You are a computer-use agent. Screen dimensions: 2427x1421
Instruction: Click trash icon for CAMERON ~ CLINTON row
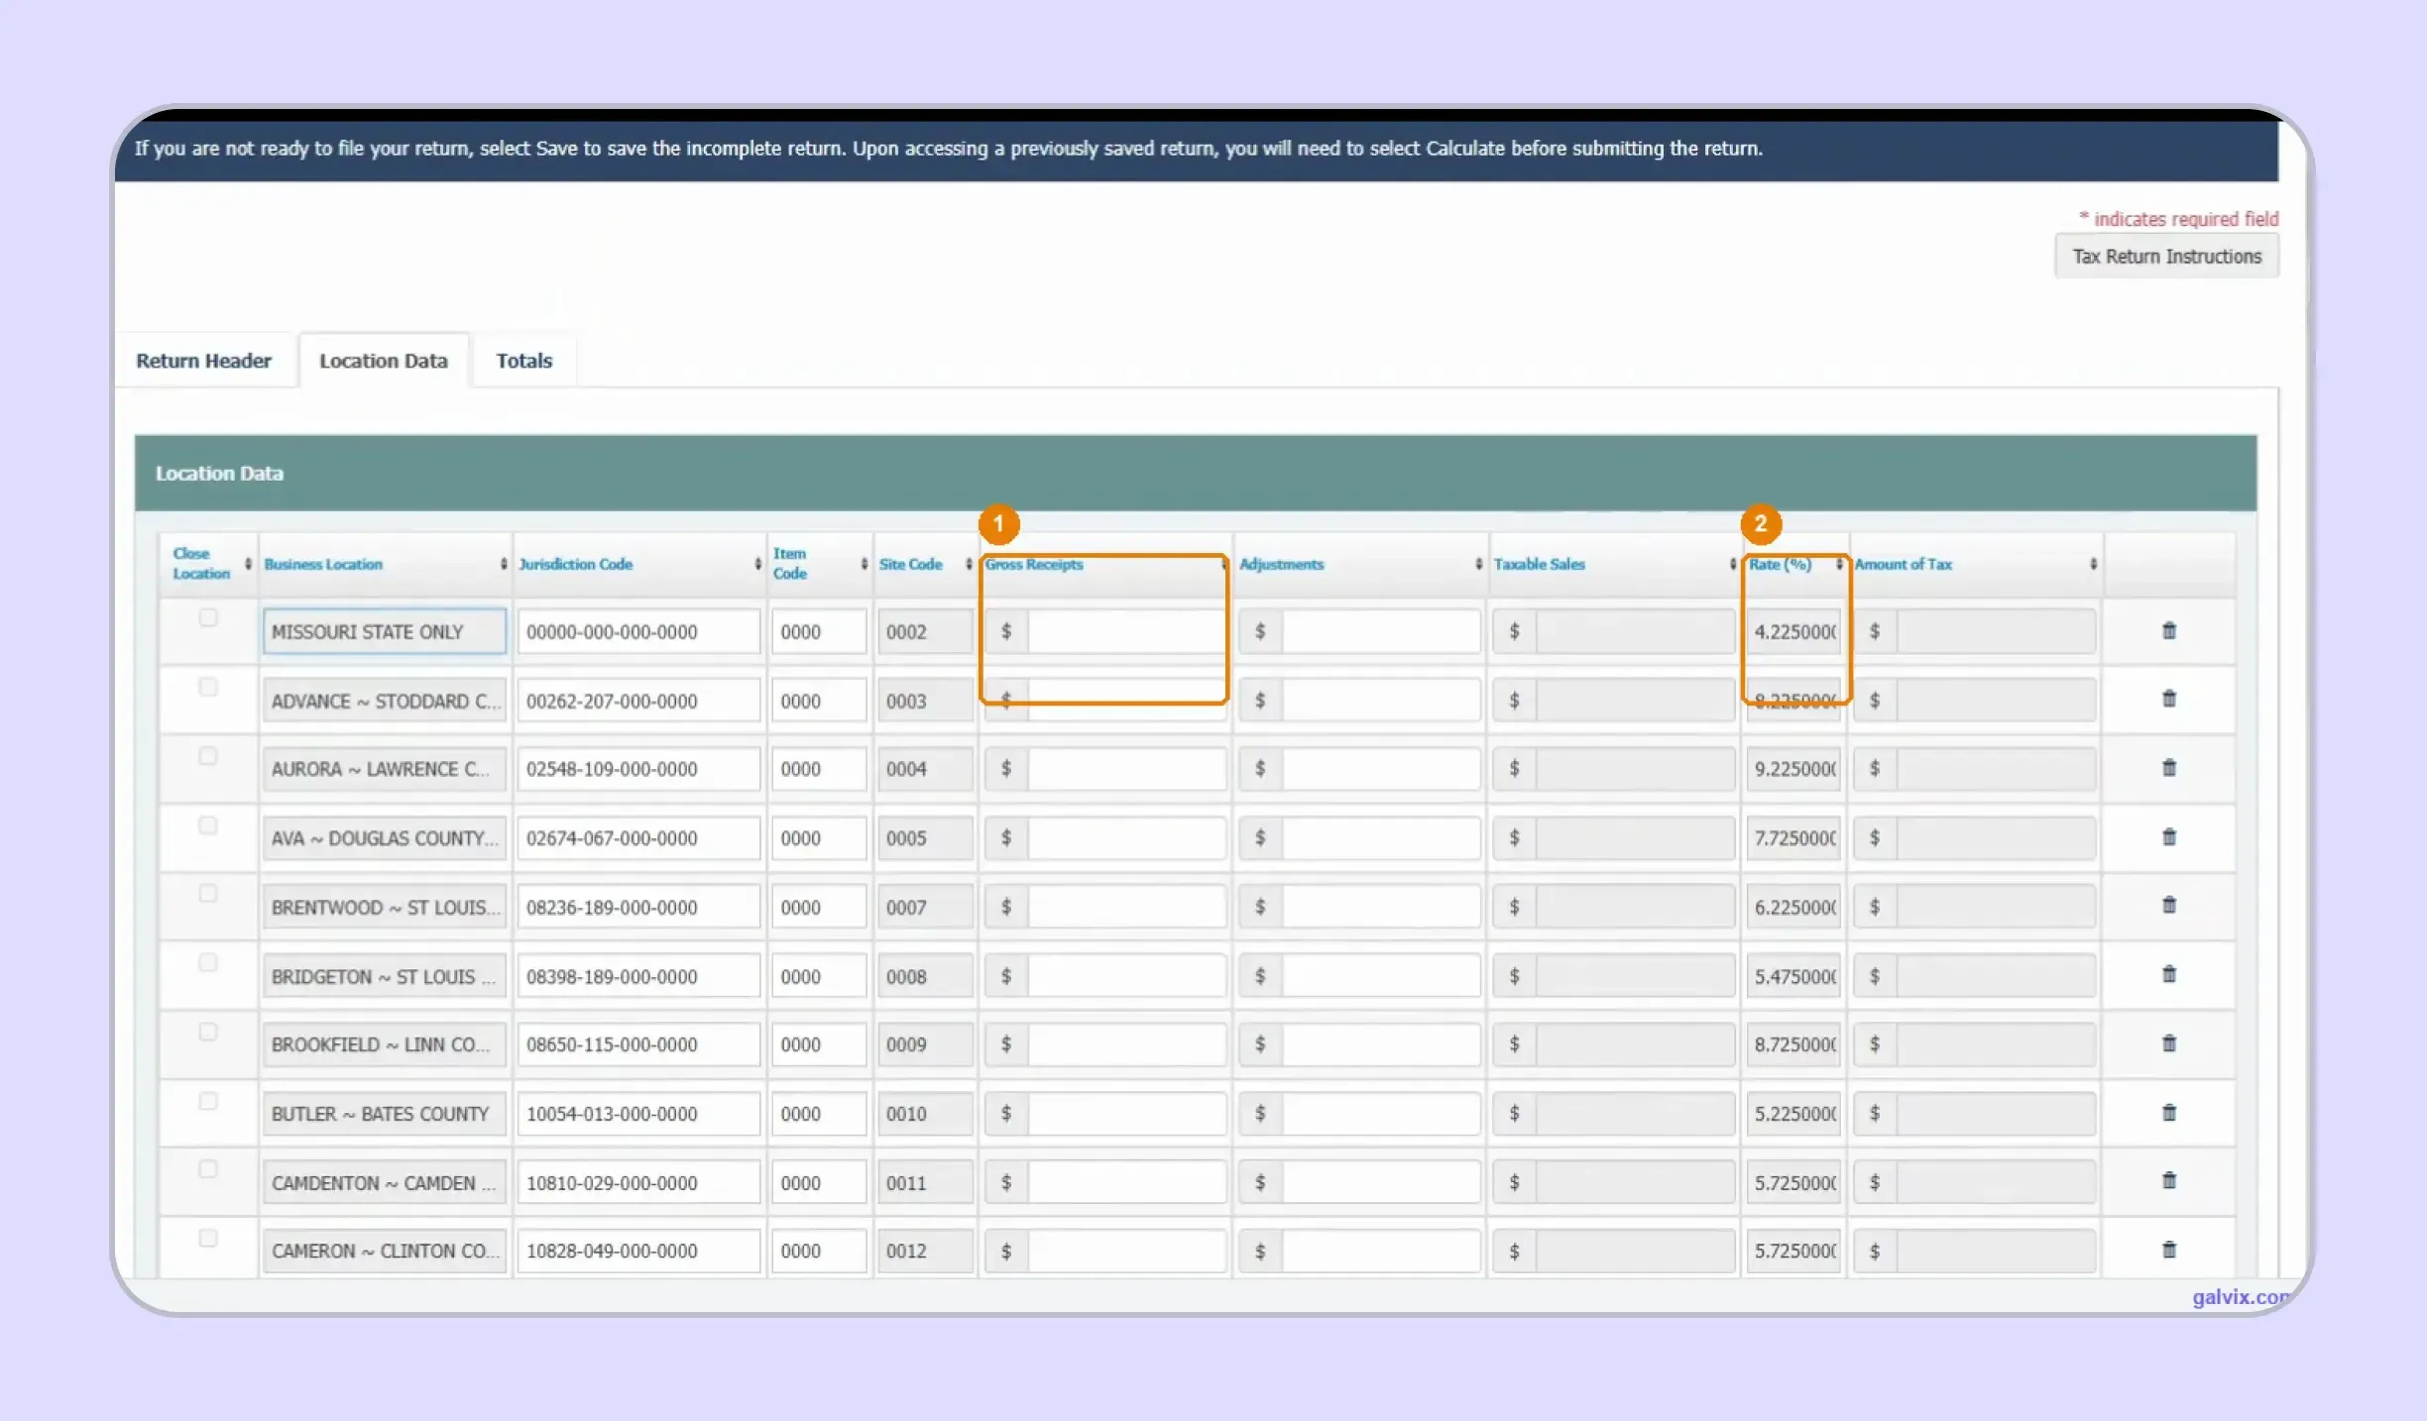coord(2168,1250)
